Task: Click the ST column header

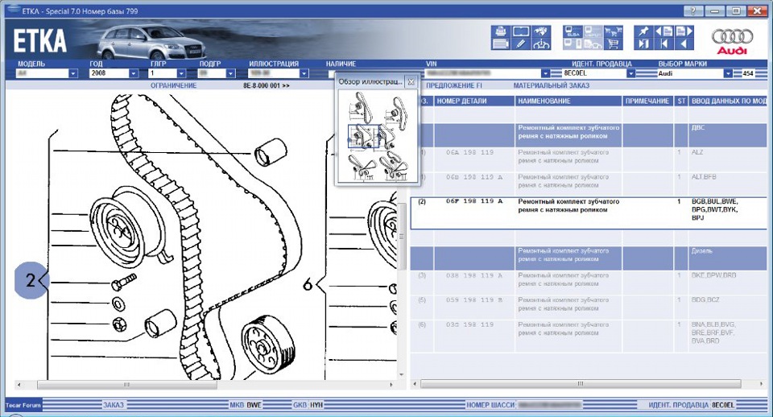Action: point(681,101)
